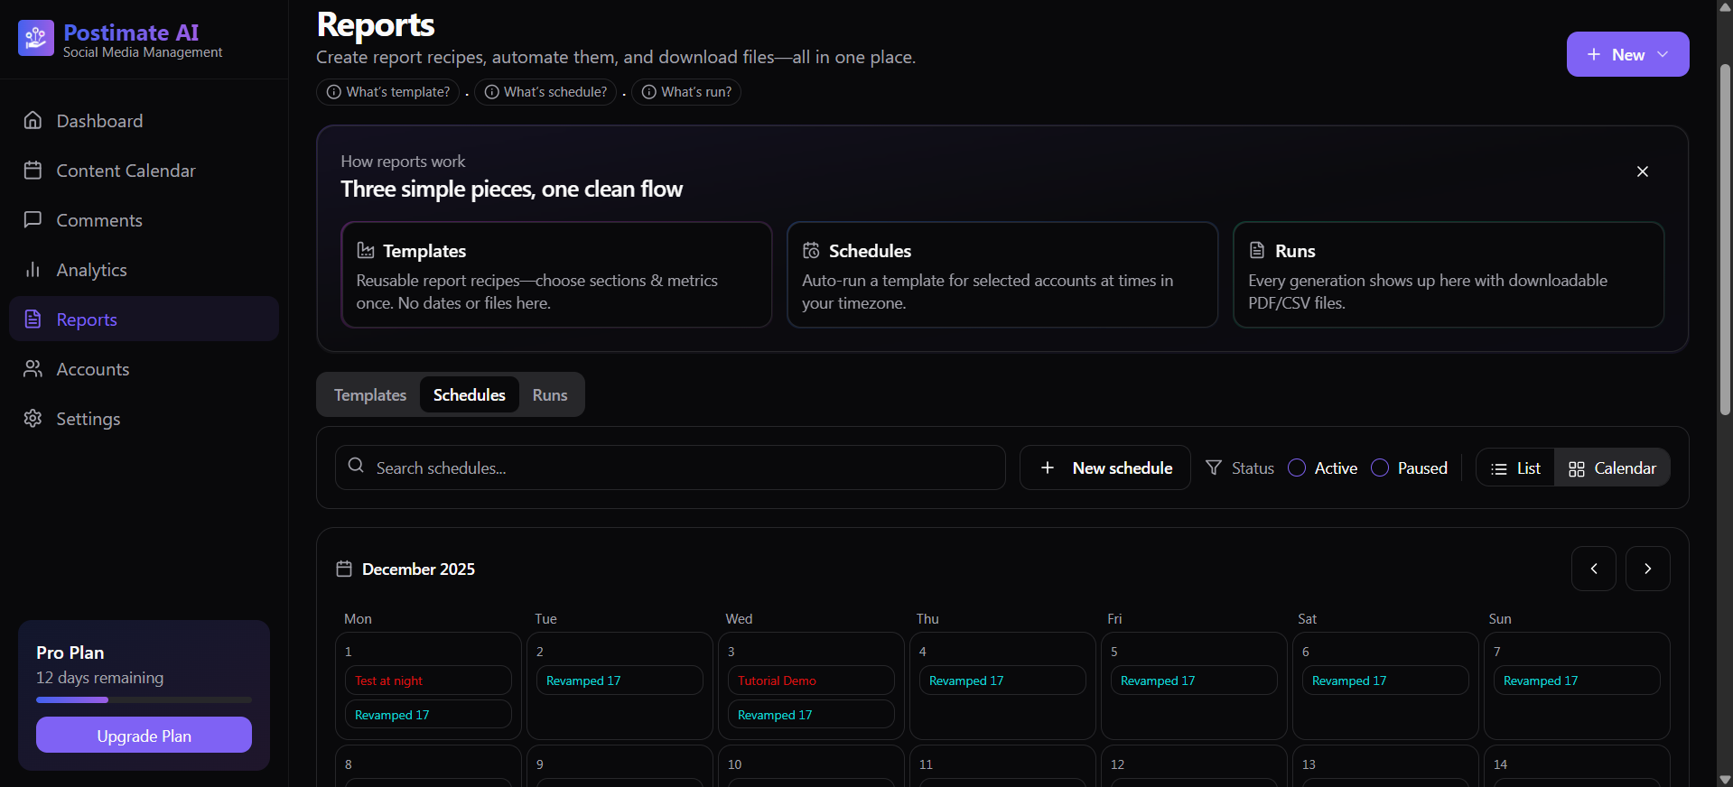Click the Runs info card
Screen dimensions: 1733x787
[1449, 274]
